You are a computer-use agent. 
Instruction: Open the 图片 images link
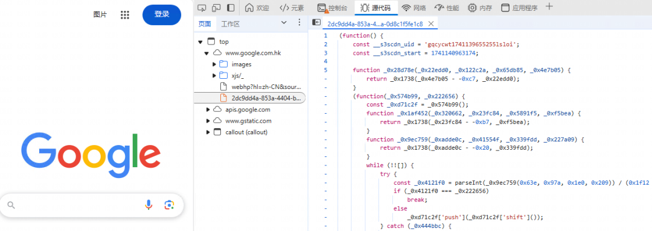pyautogui.click(x=100, y=15)
